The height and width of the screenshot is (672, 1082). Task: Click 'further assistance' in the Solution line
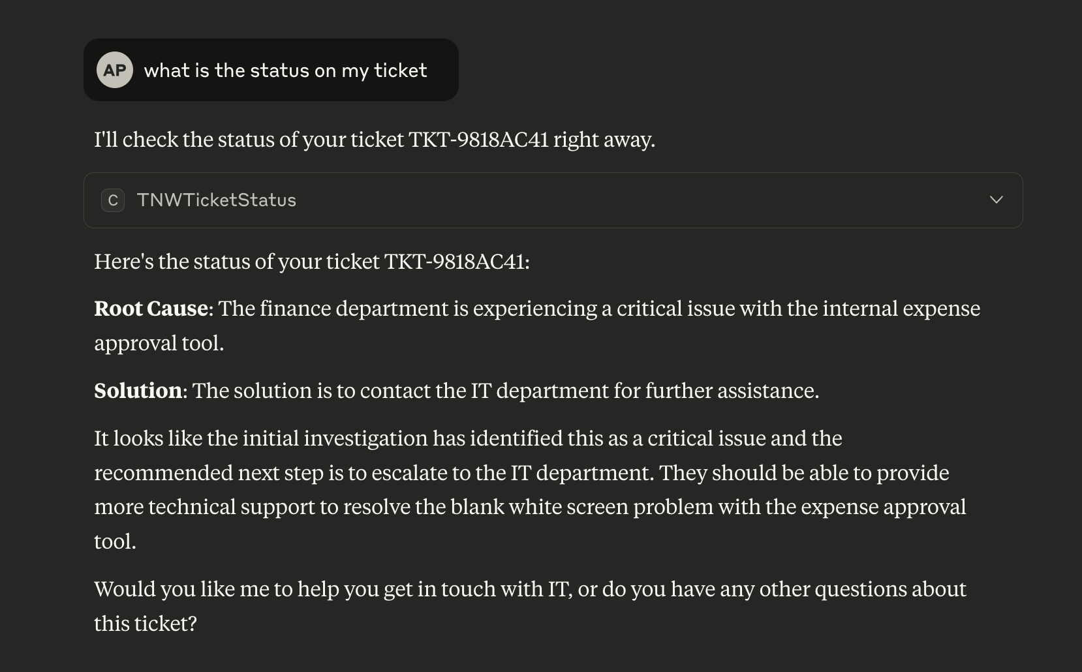click(x=731, y=391)
